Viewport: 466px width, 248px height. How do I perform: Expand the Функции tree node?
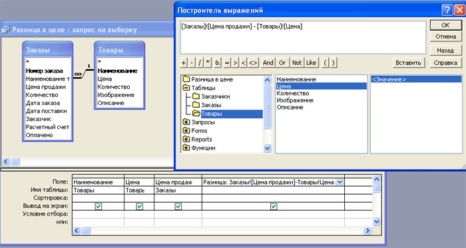click(x=186, y=148)
